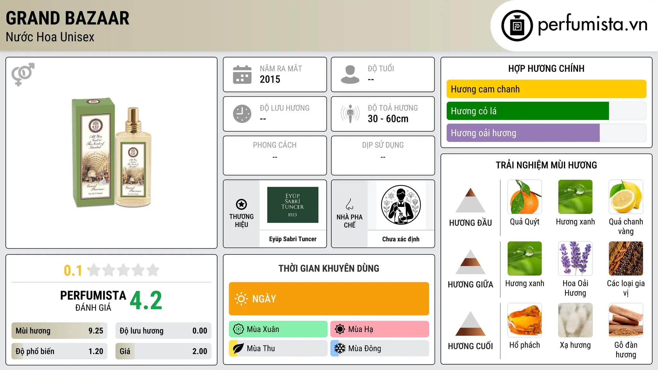Click the flower icon next to Mùa Xuân

point(238,329)
